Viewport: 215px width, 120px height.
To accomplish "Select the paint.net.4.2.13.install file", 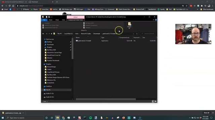I will [x=84, y=41].
